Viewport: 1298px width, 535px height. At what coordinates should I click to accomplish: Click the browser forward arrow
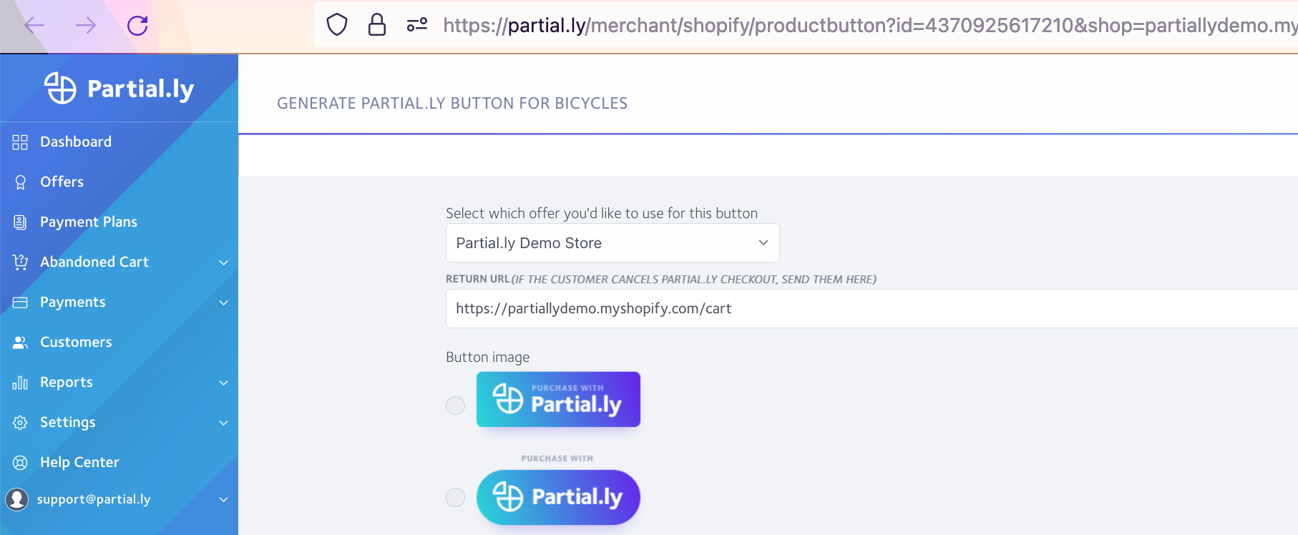(86, 26)
